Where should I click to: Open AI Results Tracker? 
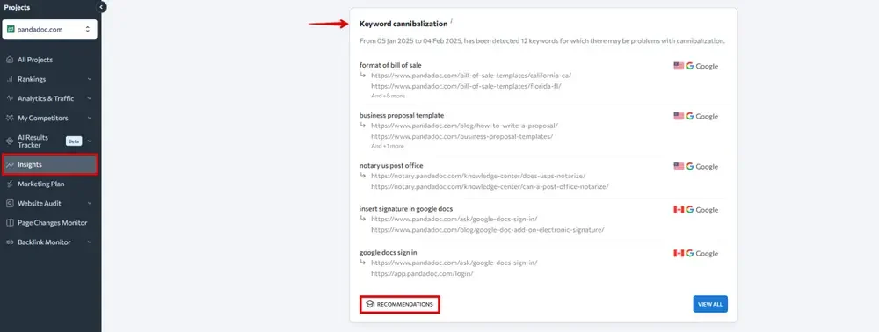pos(33,141)
